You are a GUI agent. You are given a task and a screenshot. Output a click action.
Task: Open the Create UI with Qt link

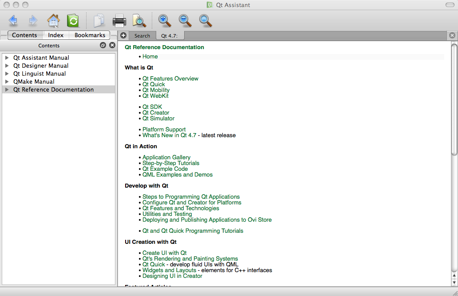pos(165,253)
